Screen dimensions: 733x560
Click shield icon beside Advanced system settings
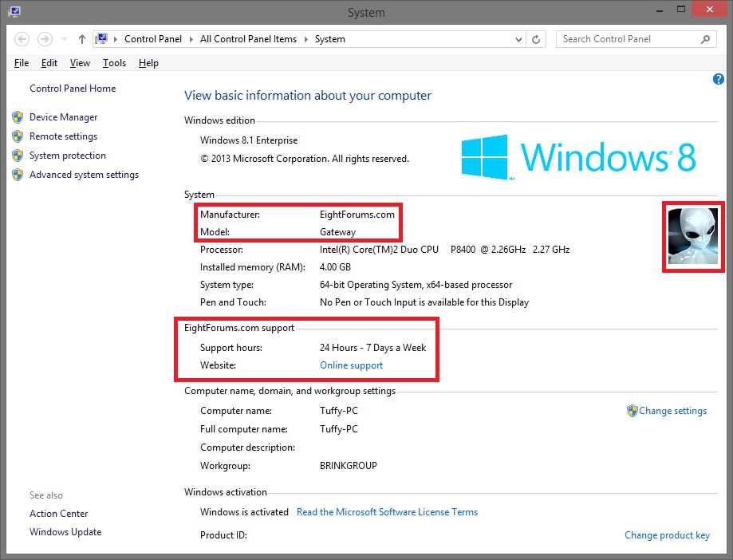[x=18, y=175]
